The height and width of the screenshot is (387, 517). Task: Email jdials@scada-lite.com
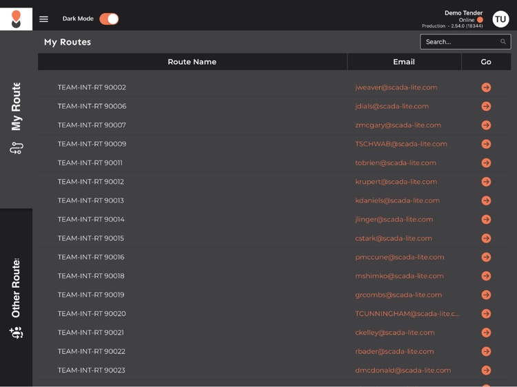[x=392, y=106]
